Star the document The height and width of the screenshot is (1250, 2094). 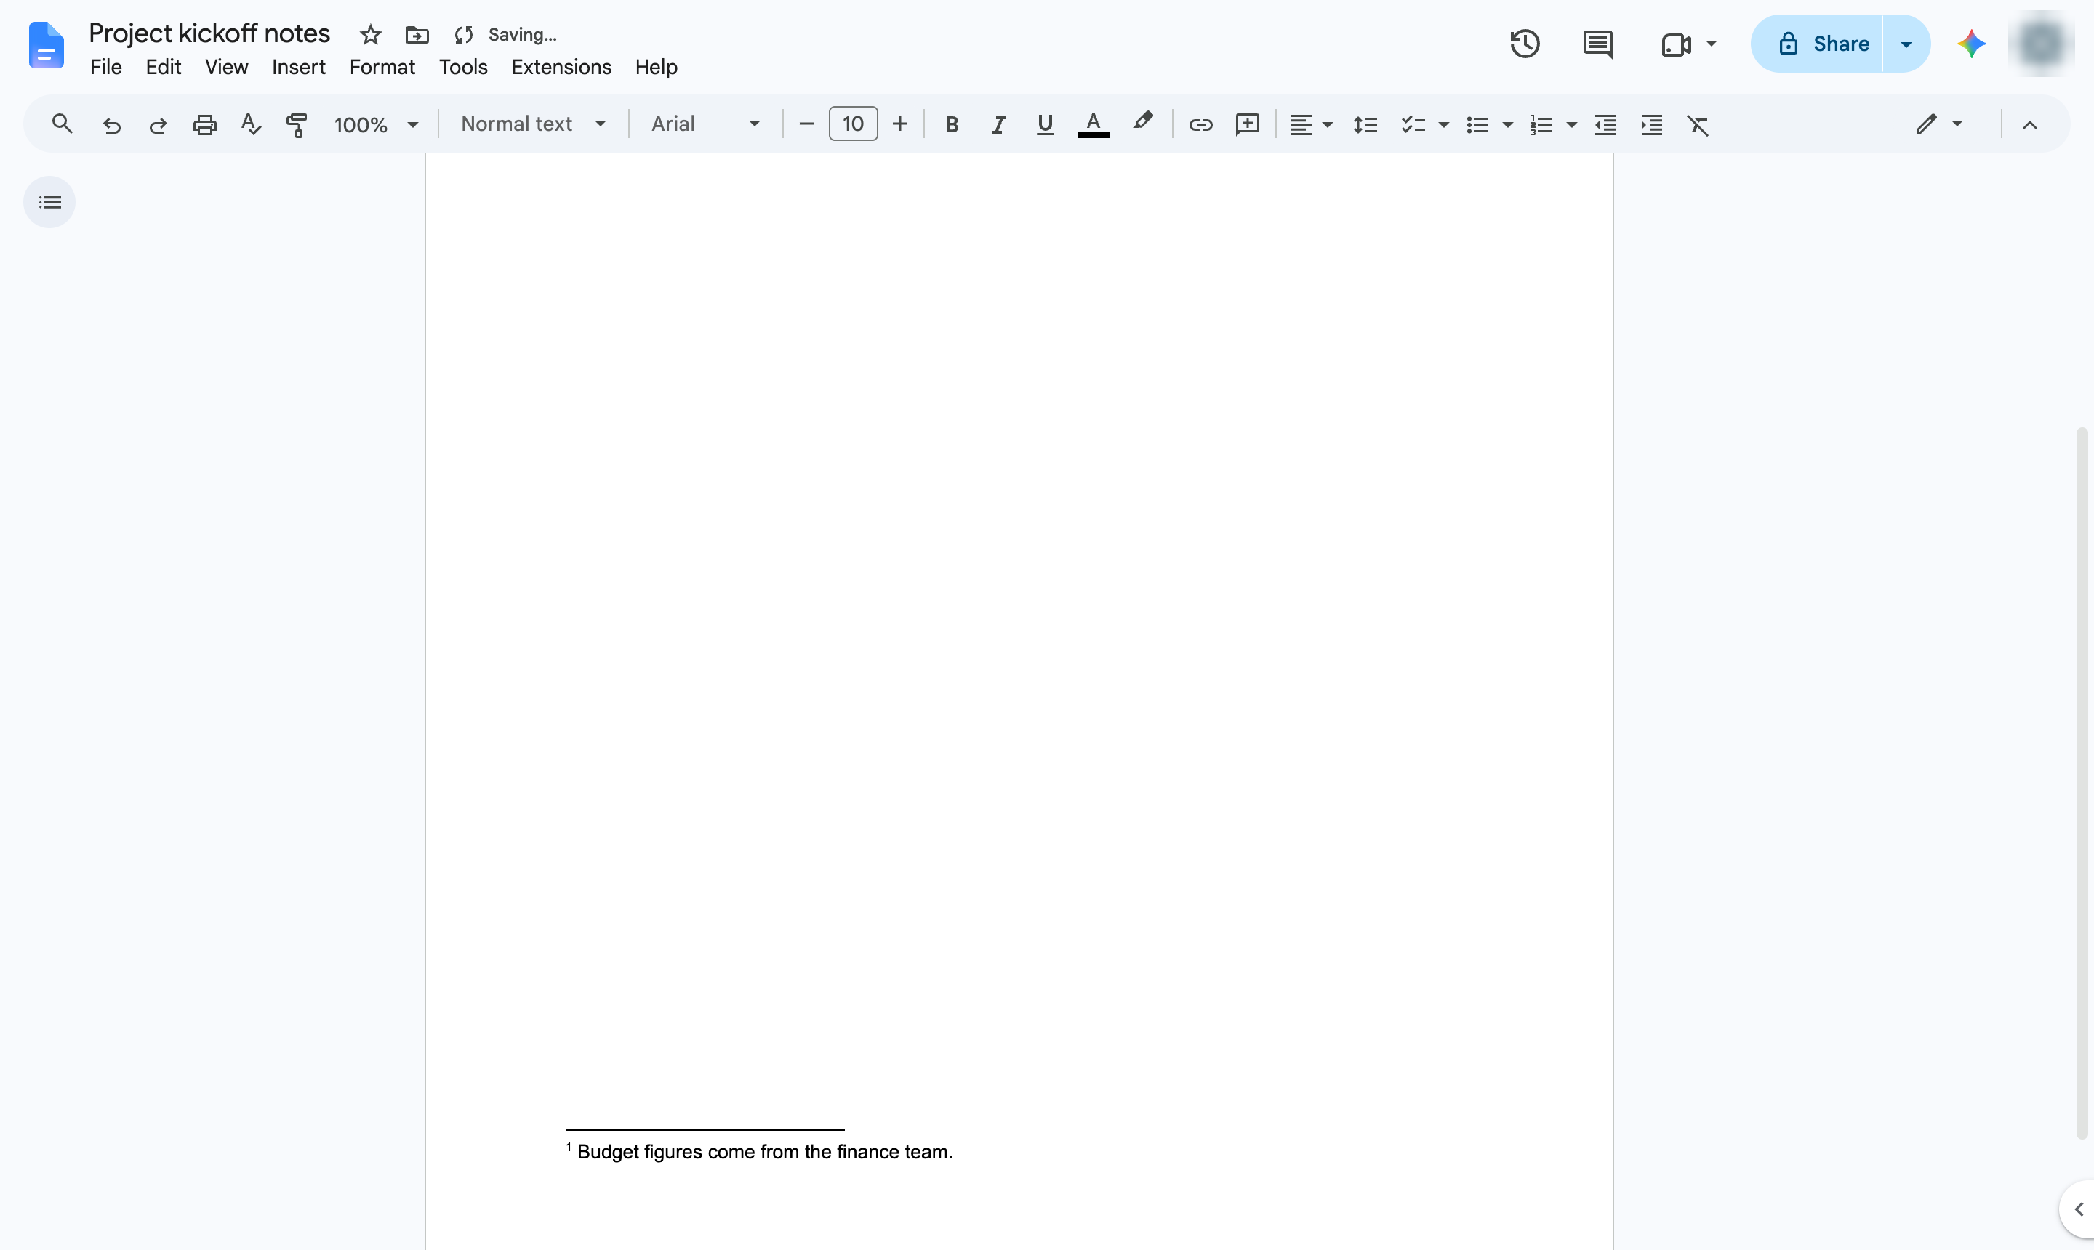click(x=371, y=35)
